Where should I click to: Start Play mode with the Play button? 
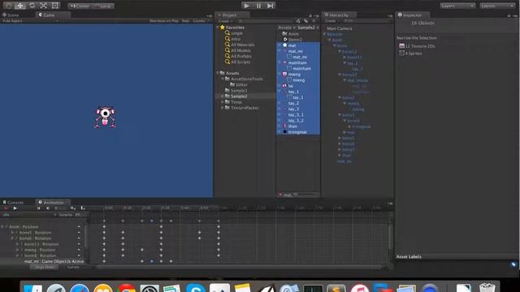[246, 6]
